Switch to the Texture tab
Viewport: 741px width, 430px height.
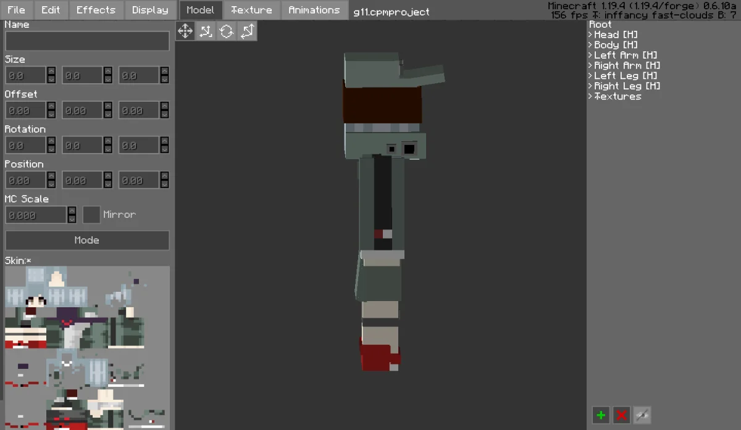(251, 10)
